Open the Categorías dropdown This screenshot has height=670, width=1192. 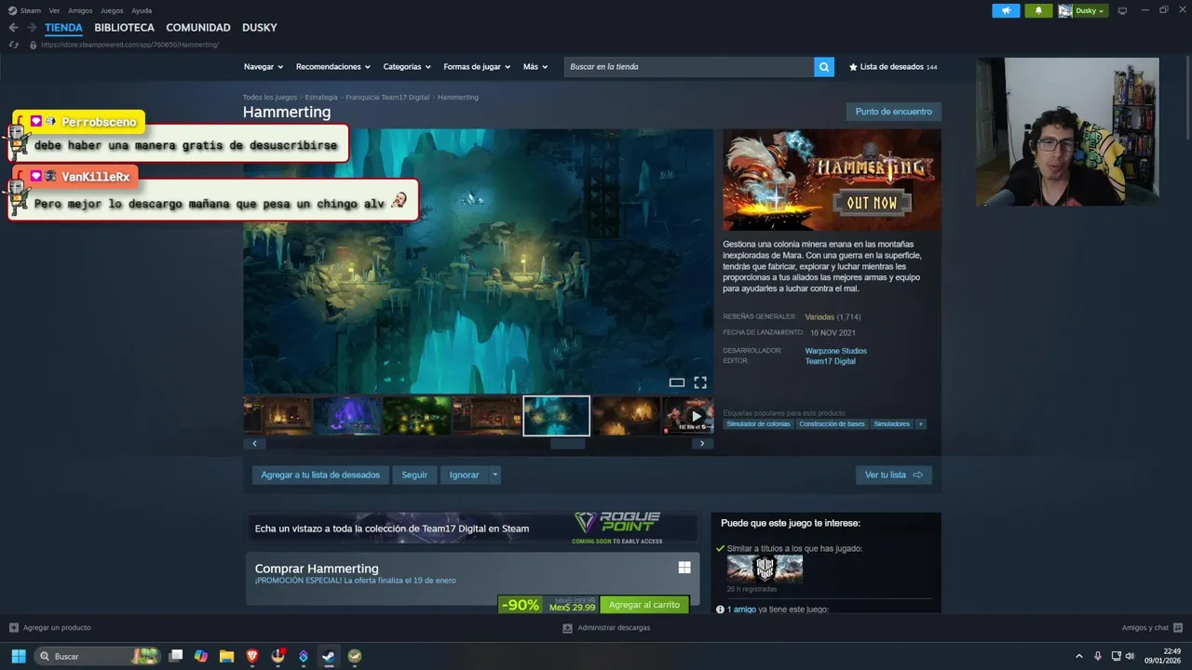pyautogui.click(x=407, y=67)
